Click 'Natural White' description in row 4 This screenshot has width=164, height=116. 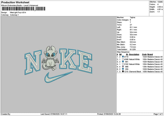click(x=134, y=64)
